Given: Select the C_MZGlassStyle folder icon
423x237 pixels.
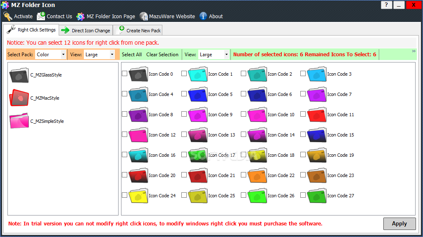Looking at the screenshot, I should point(19,75).
